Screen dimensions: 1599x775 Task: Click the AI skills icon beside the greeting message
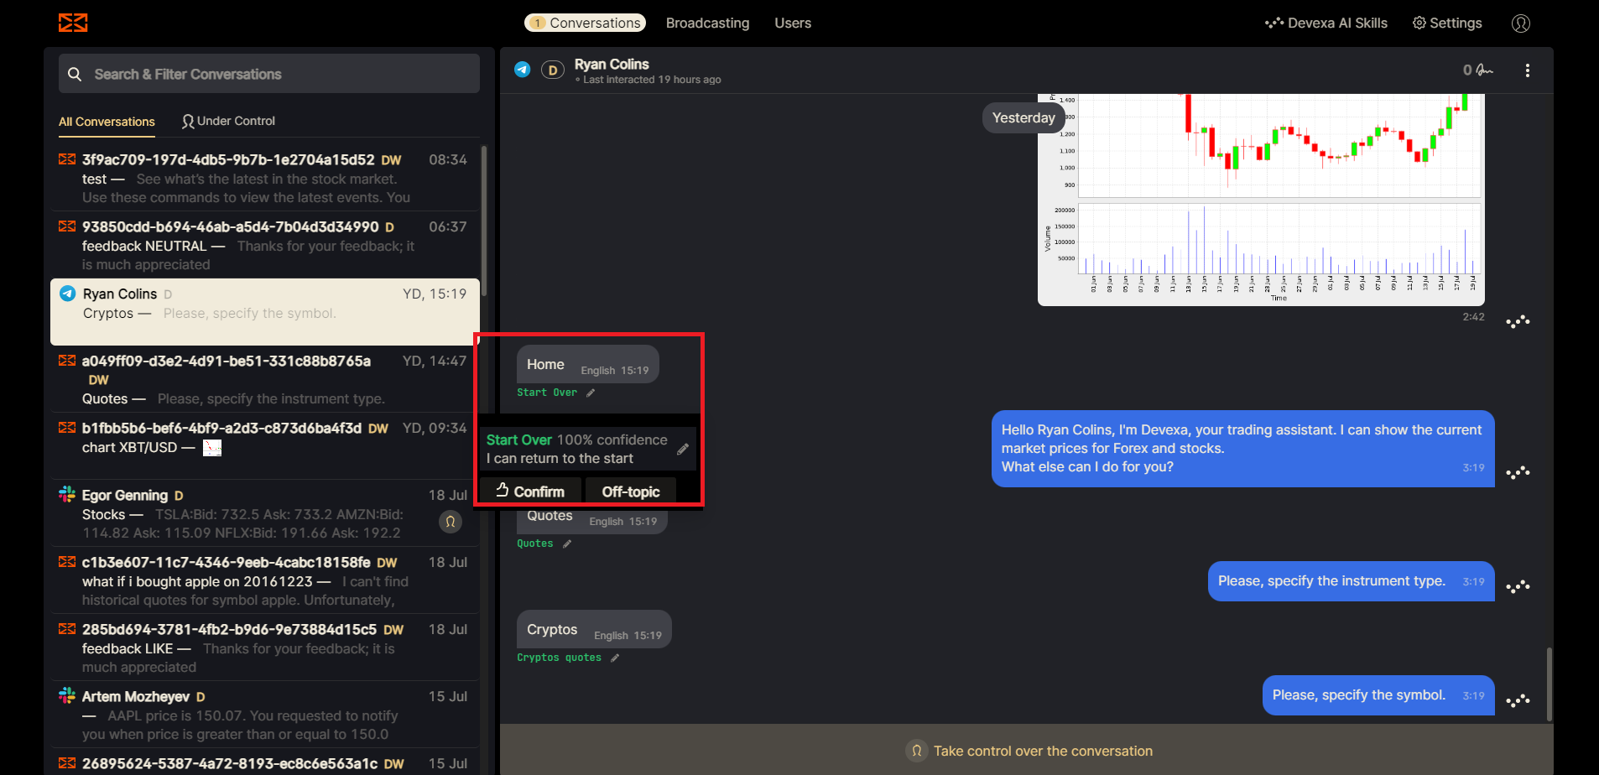[1518, 473]
